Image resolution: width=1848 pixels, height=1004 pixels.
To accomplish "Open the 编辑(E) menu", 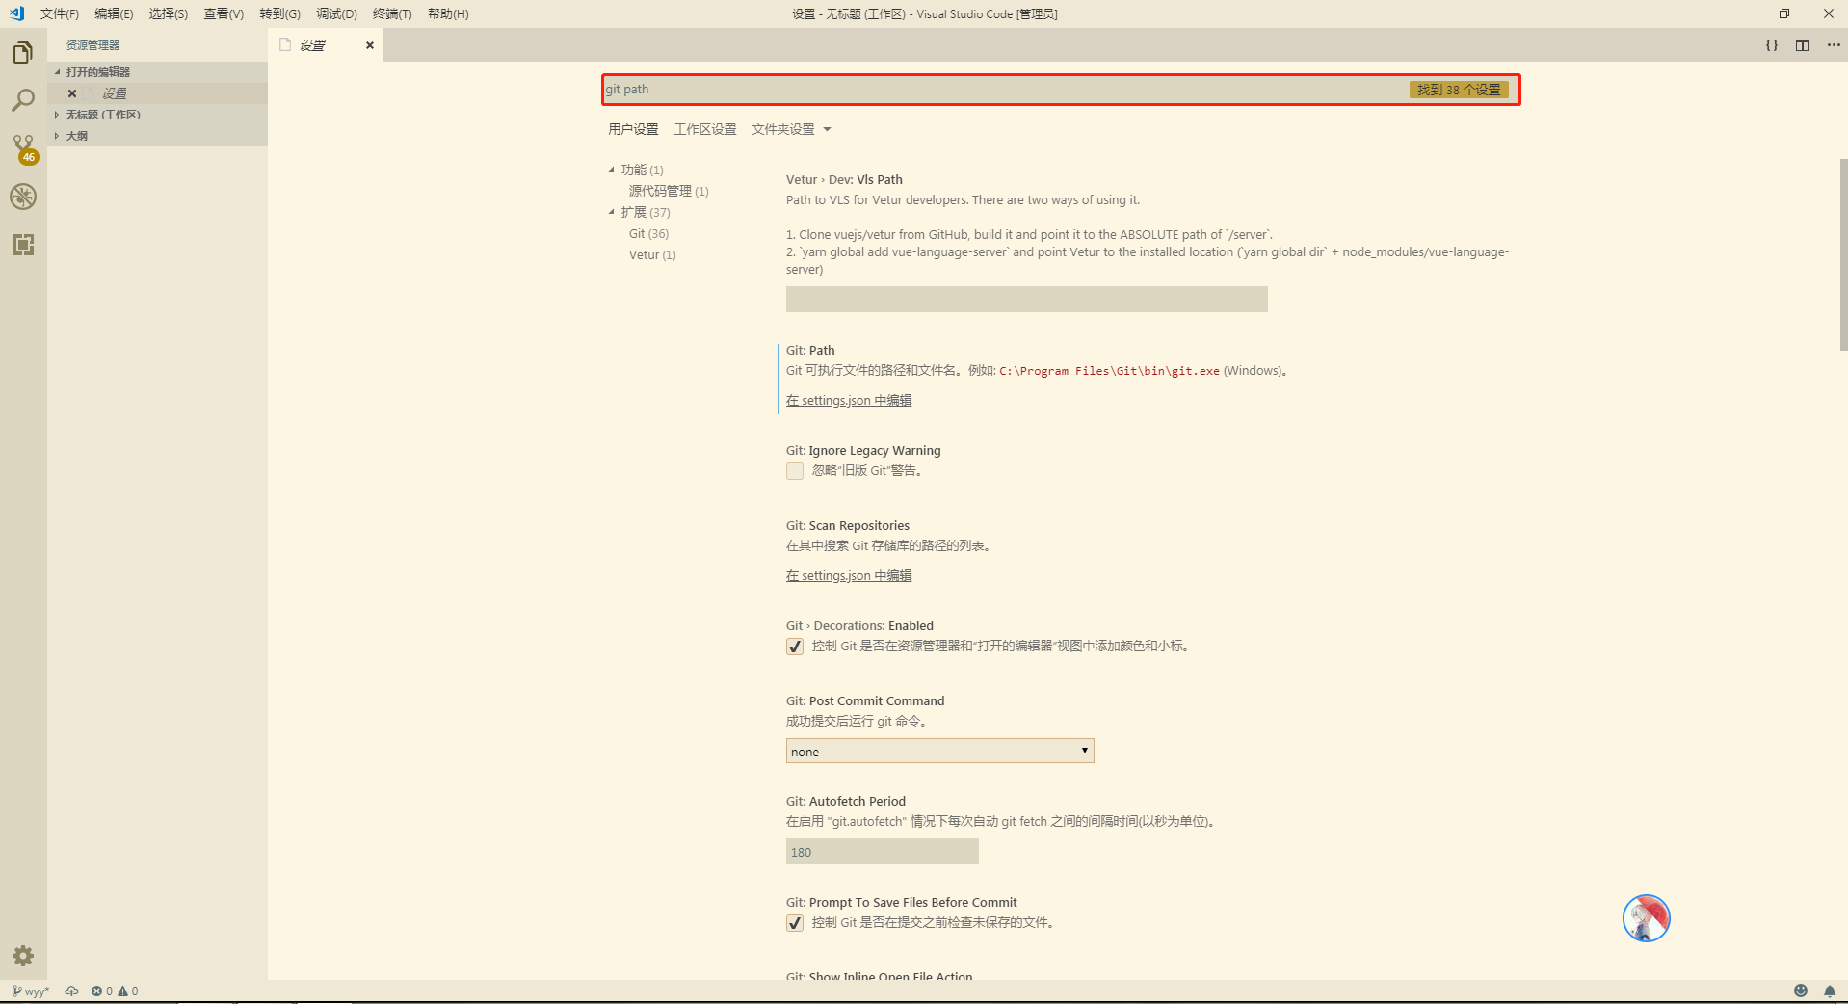I will point(114,13).
